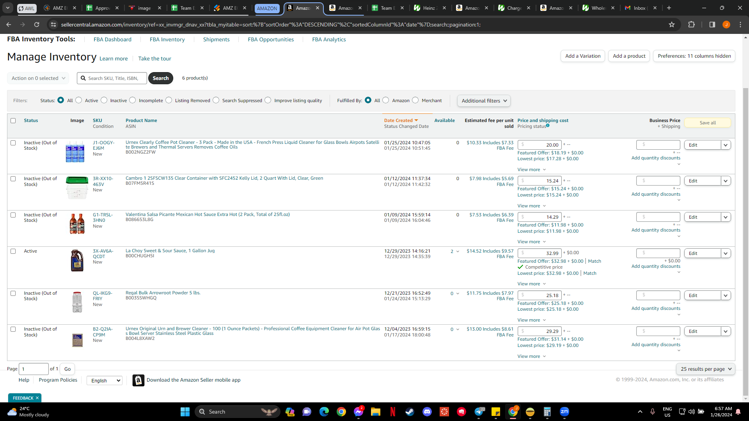
Task: Bookmark this page with the star icon
Action: [672, 25]
